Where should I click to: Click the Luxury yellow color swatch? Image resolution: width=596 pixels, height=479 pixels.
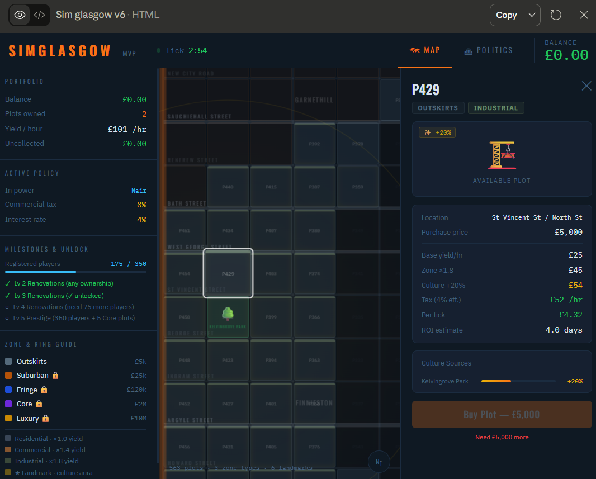(x=8, y=418)
